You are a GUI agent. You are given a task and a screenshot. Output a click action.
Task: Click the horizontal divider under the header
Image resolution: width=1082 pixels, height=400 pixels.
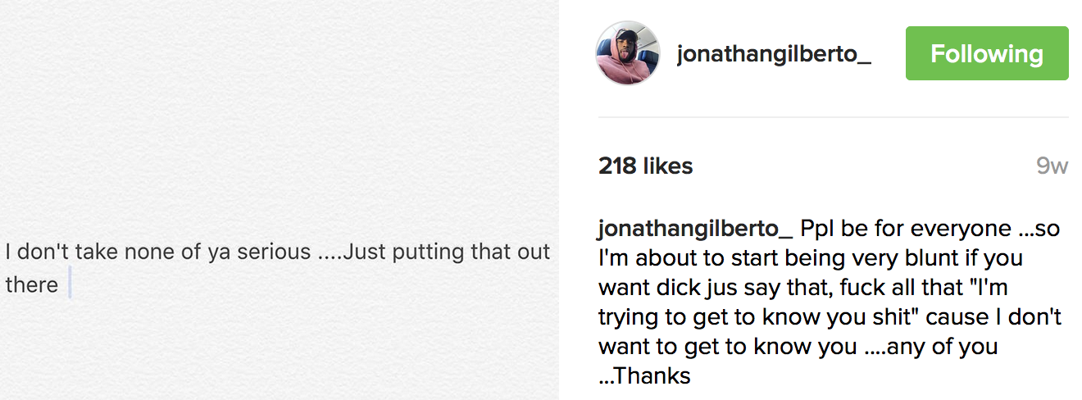833,117
